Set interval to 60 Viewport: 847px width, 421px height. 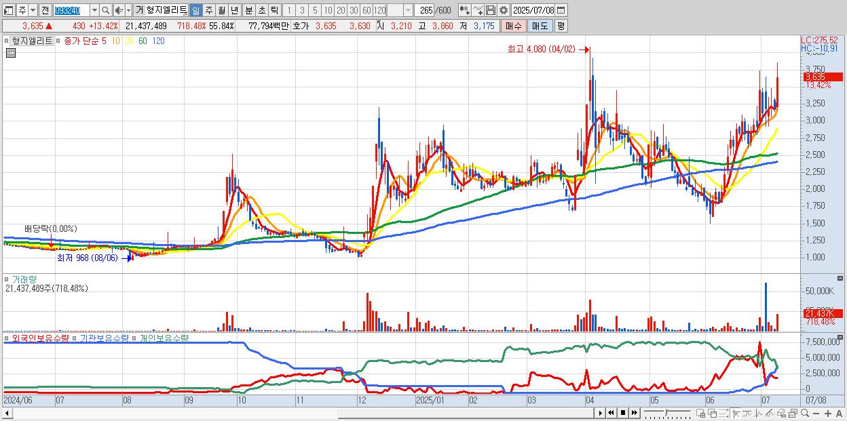(366, 10)
